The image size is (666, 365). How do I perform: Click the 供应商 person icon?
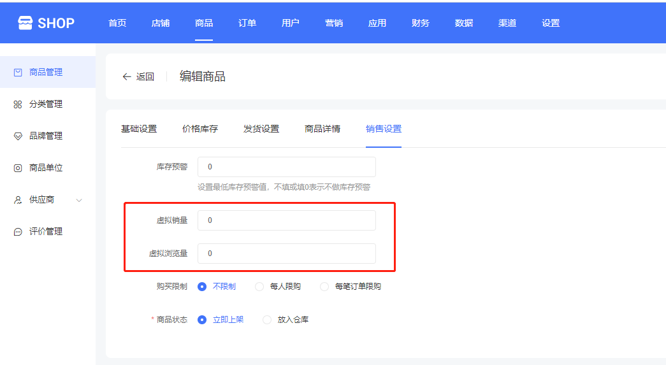point(18,200)
